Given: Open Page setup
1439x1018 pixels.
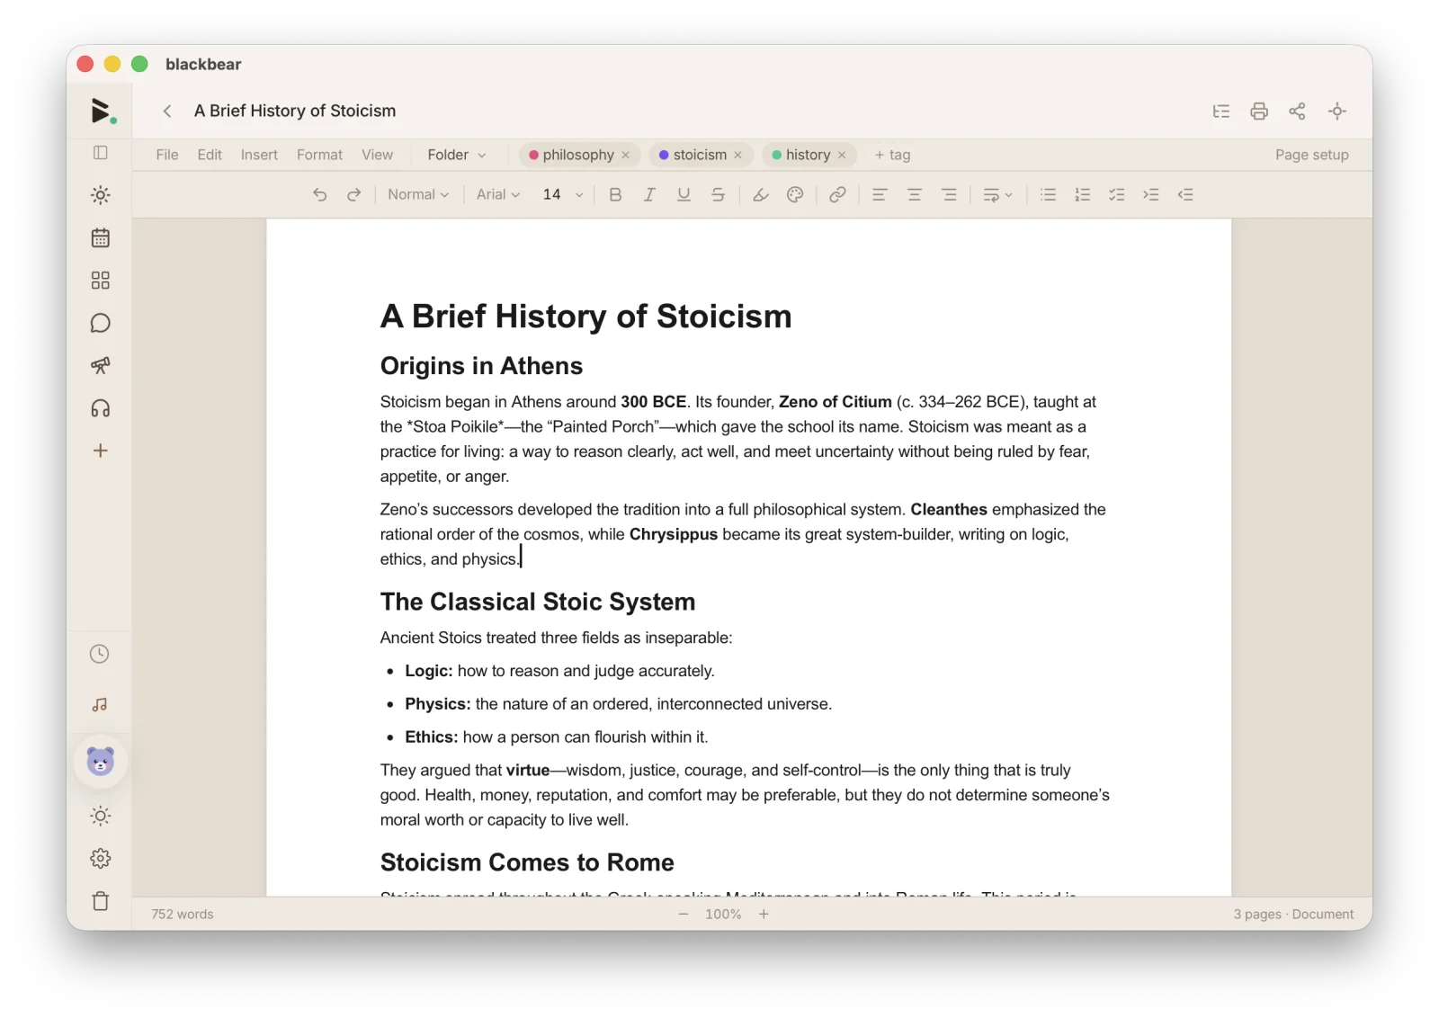Looking at the screenshot, I should 1311,155.
